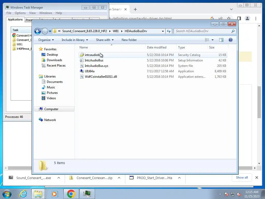Toggle the preview pane icon
Screen dimensions: 265x199
click(x=221, y=40)
